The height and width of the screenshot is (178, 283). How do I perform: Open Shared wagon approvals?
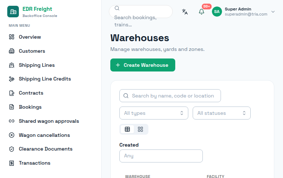coord(49,121)
